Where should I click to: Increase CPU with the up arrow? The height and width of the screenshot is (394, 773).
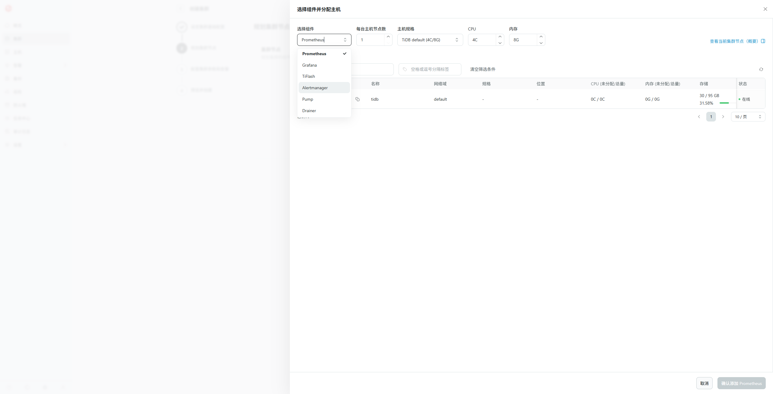500,37
